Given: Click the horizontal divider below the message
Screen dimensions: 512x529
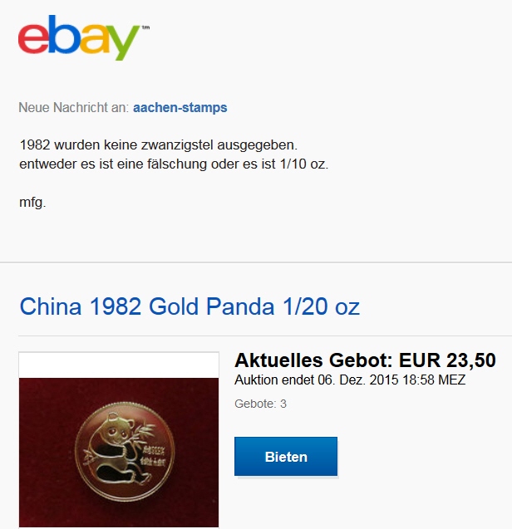Looking at the screenshot, I should point(256,262).
